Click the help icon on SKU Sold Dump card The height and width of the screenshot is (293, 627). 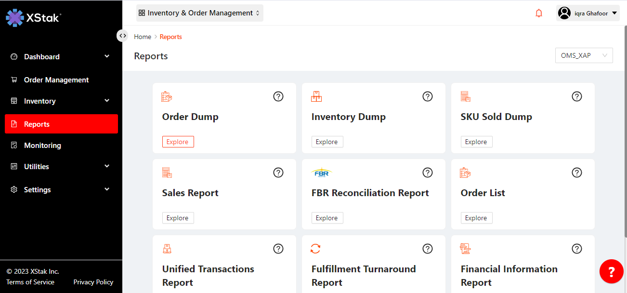tap(577, 96)
